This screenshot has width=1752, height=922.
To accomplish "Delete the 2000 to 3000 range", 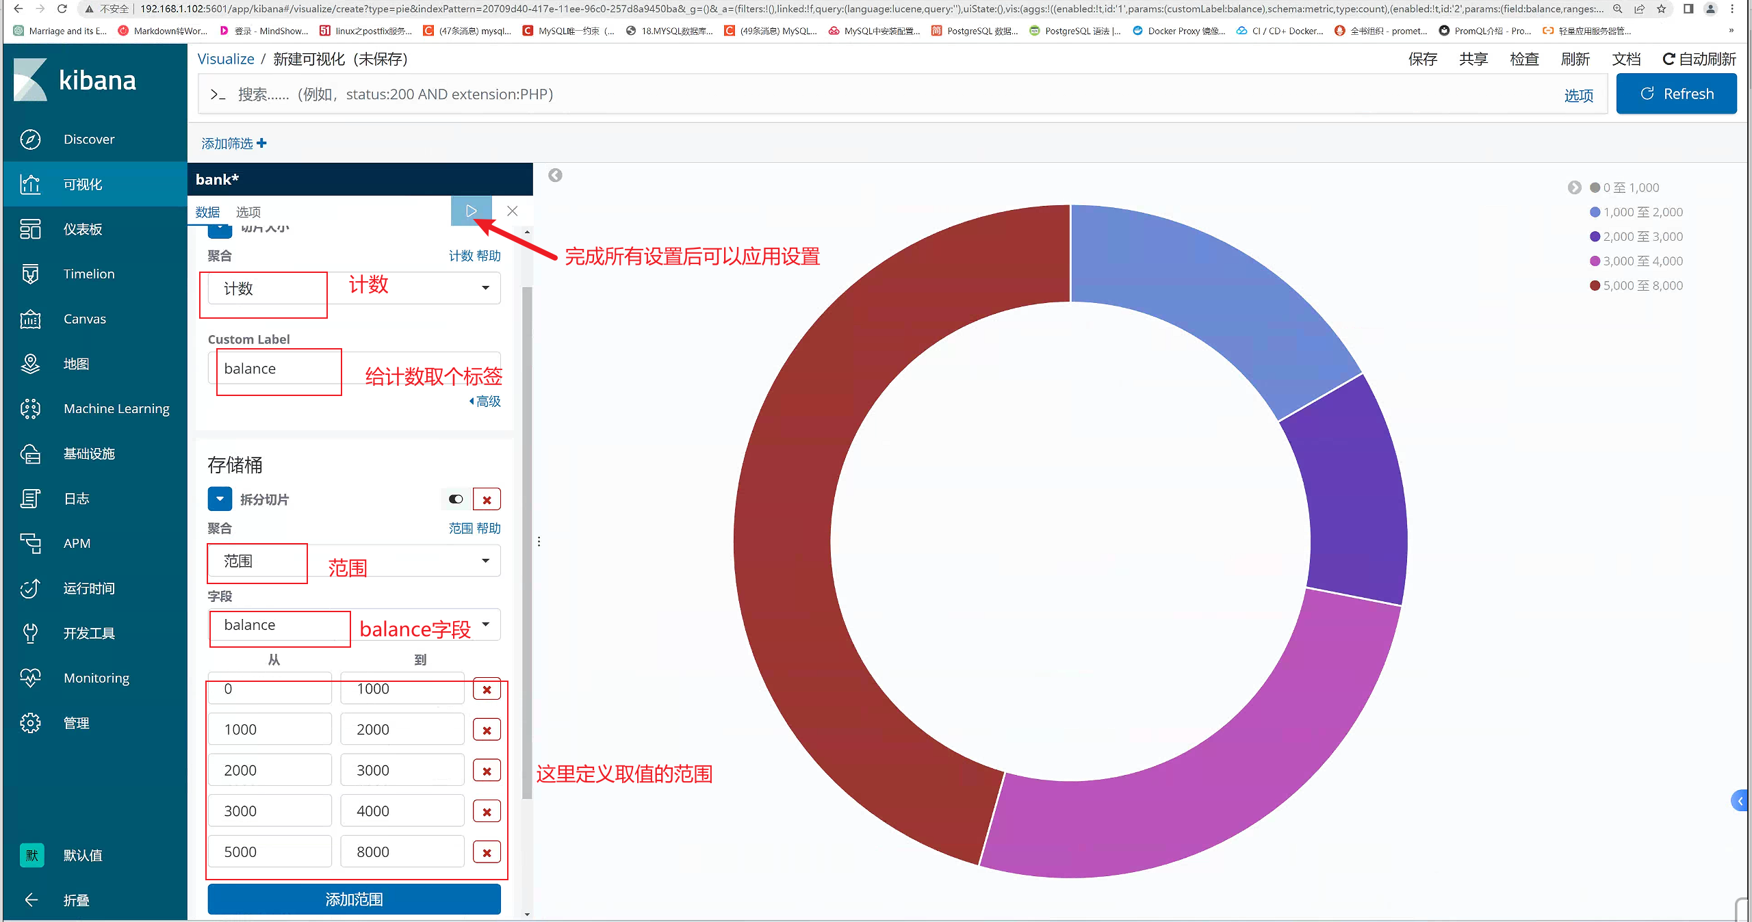I will coord(487,771).
